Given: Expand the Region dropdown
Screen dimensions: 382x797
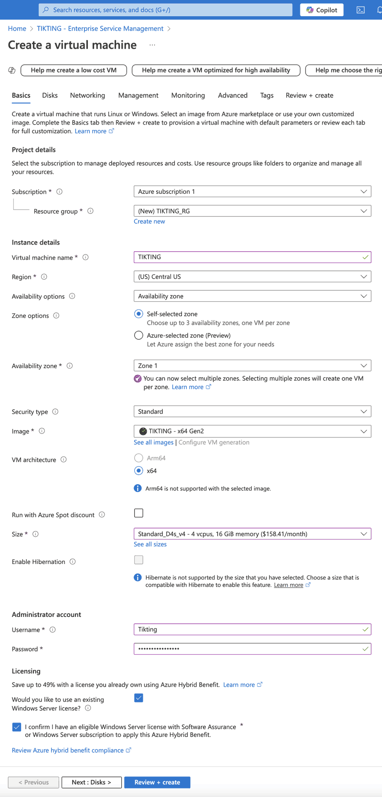Looking at the screenshot, I should coord(252,277).
